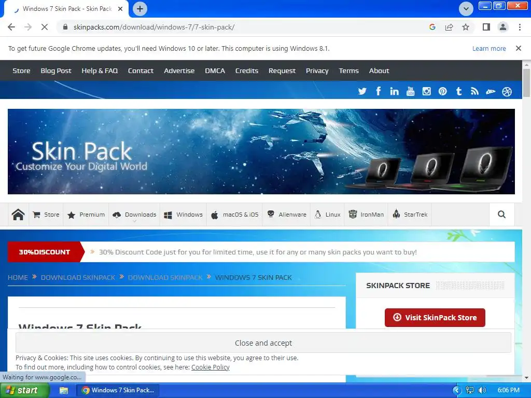
Task: Open the Pinterest social icon
Action: point(443,91)
